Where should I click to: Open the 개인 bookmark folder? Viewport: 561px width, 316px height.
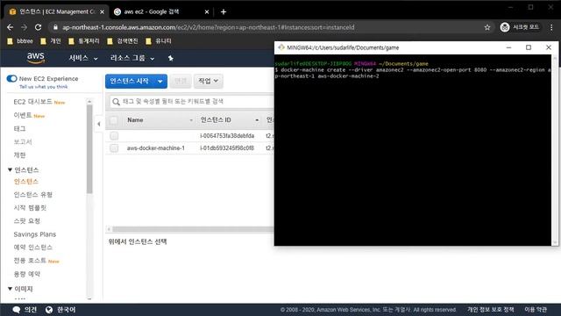click(x=51, y=41)
